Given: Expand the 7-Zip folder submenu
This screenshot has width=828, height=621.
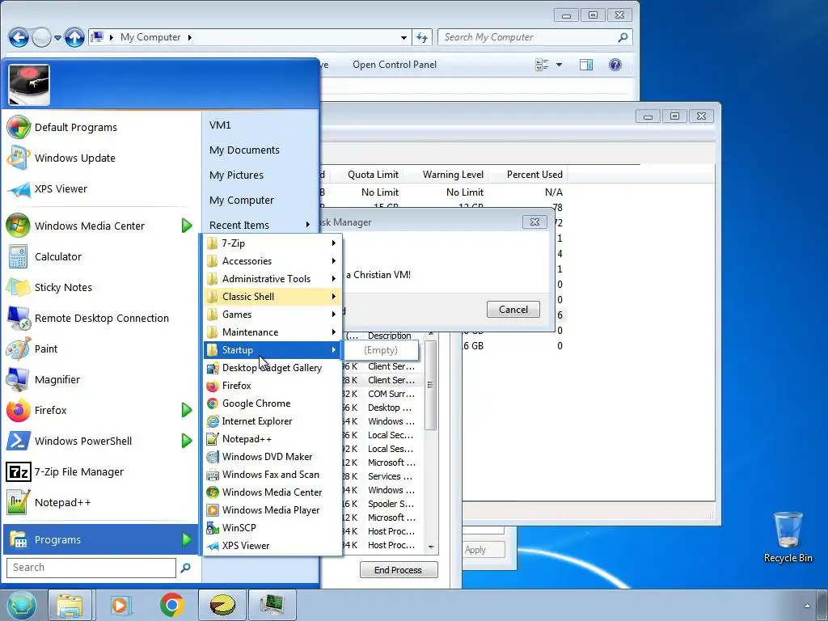Looking at the screenshot, I should [x=272, y=243].
